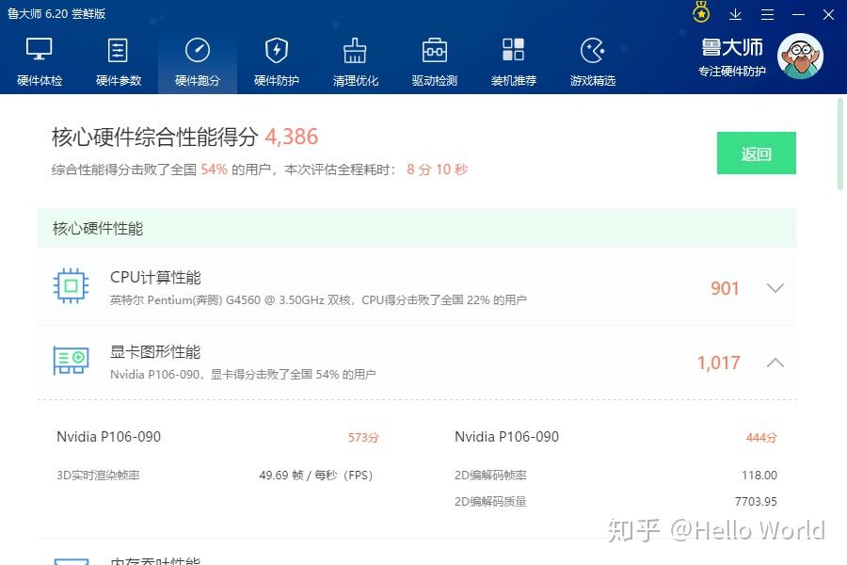Open the 硬件参数 hardware parameters section
Viewport: 847px width, 565px height.
tap(119, 61)
